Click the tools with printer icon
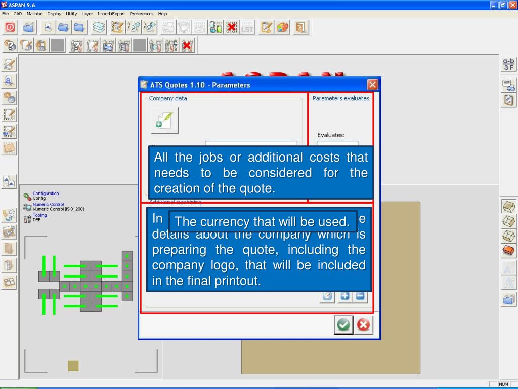This screenshot has height=389, width=518. (108, 45)
